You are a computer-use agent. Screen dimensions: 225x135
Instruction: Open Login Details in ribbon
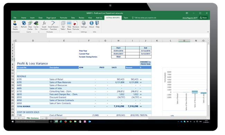pyautogui.click(x=15, y=25)
